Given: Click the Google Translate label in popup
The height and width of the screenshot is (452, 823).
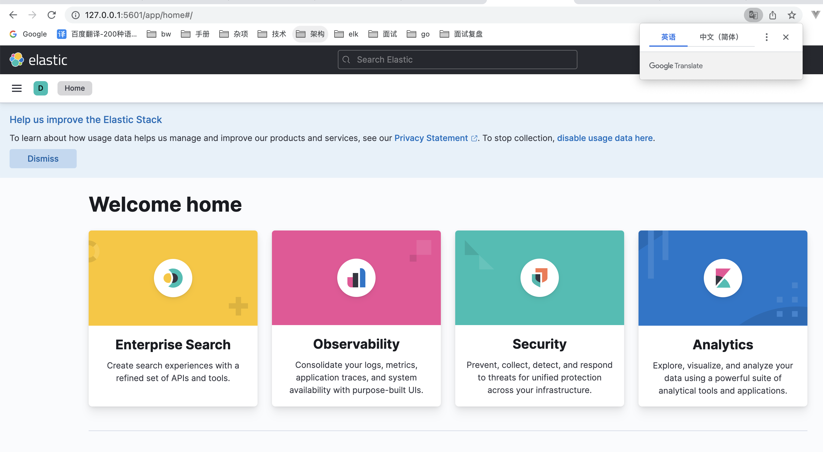Looking at the screenshot, I should pos(676,66).
